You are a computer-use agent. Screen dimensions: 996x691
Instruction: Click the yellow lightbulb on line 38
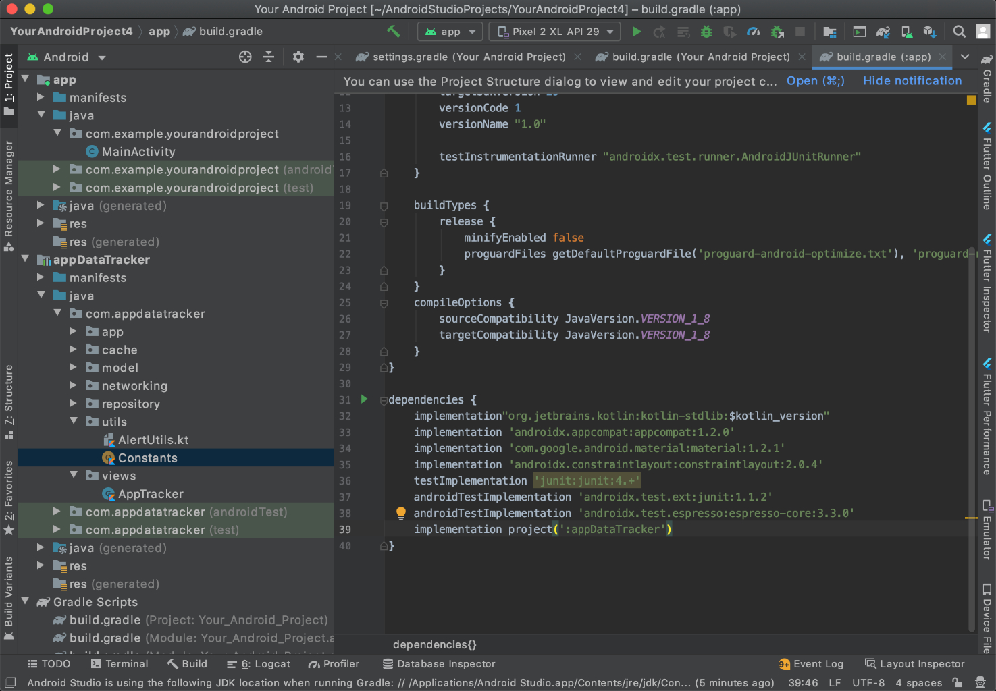click(400, 513)
